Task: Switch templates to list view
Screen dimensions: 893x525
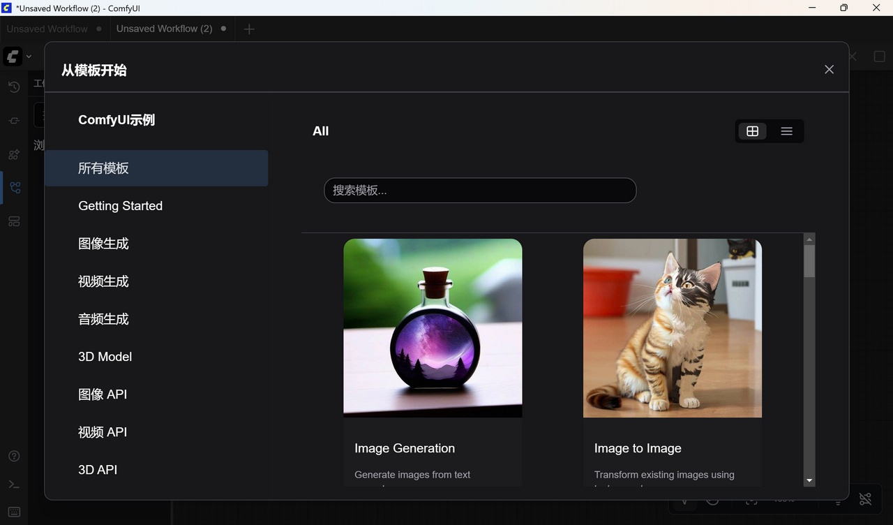Action: coord(786,131)
